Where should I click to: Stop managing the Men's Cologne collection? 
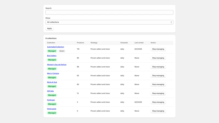pyautogui.click(x=158, y=76)
